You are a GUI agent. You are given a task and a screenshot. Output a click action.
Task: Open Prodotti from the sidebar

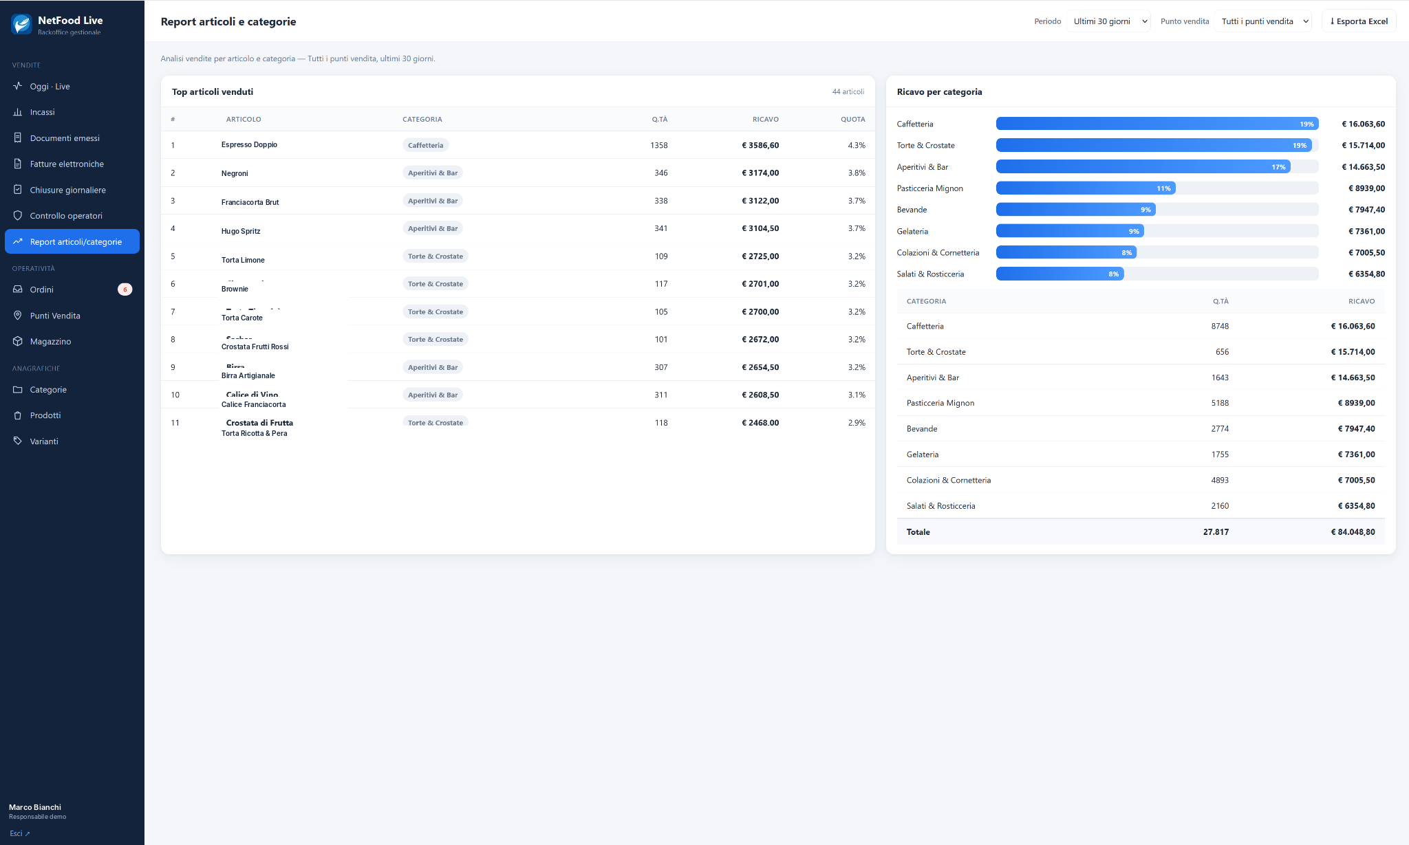click(72, 415)
